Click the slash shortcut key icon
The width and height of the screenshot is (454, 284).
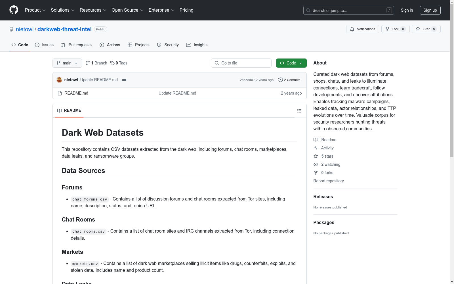pos(389,10)
